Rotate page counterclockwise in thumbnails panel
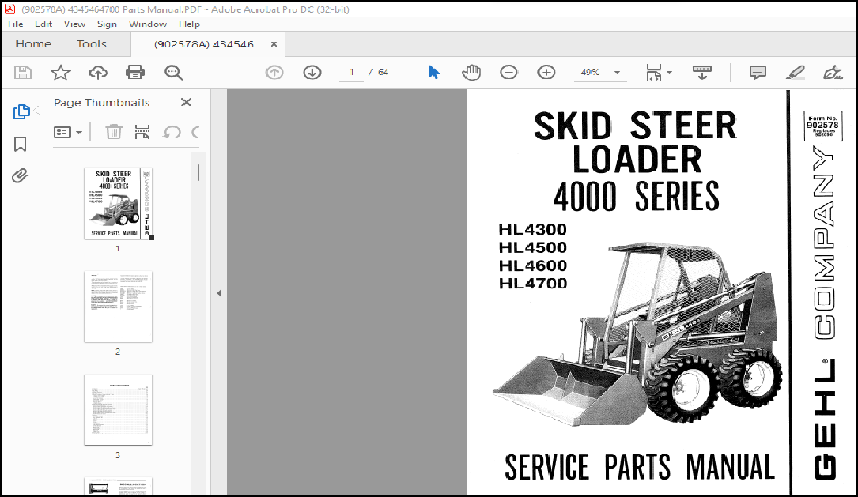 [172, 132]
